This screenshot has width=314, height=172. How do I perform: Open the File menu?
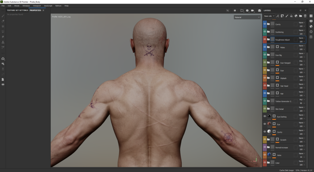coord(3,6)
